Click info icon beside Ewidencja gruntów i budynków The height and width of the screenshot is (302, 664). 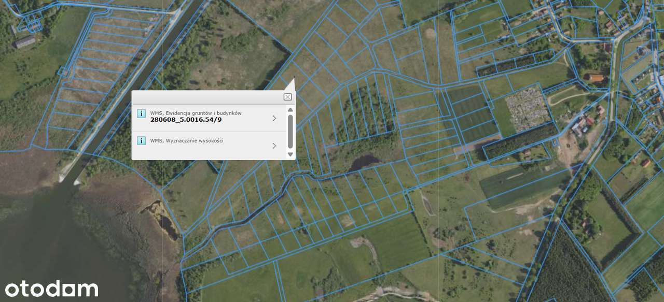point(141,113)
